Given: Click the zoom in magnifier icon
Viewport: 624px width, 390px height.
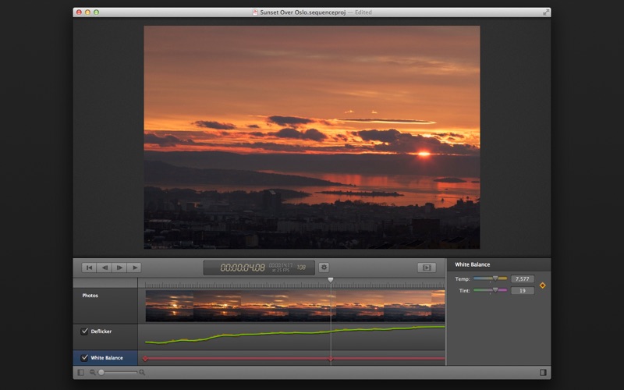Looking at the screenshot, I should pos(142,373).
